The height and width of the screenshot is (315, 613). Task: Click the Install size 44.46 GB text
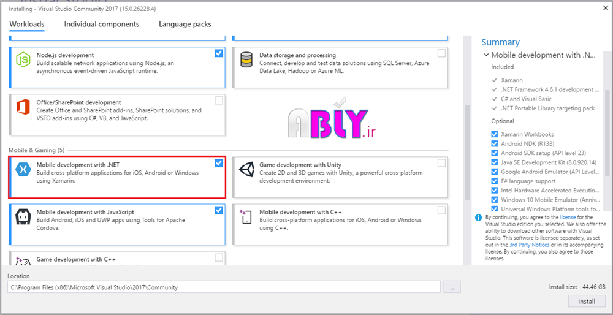point(577,287)
